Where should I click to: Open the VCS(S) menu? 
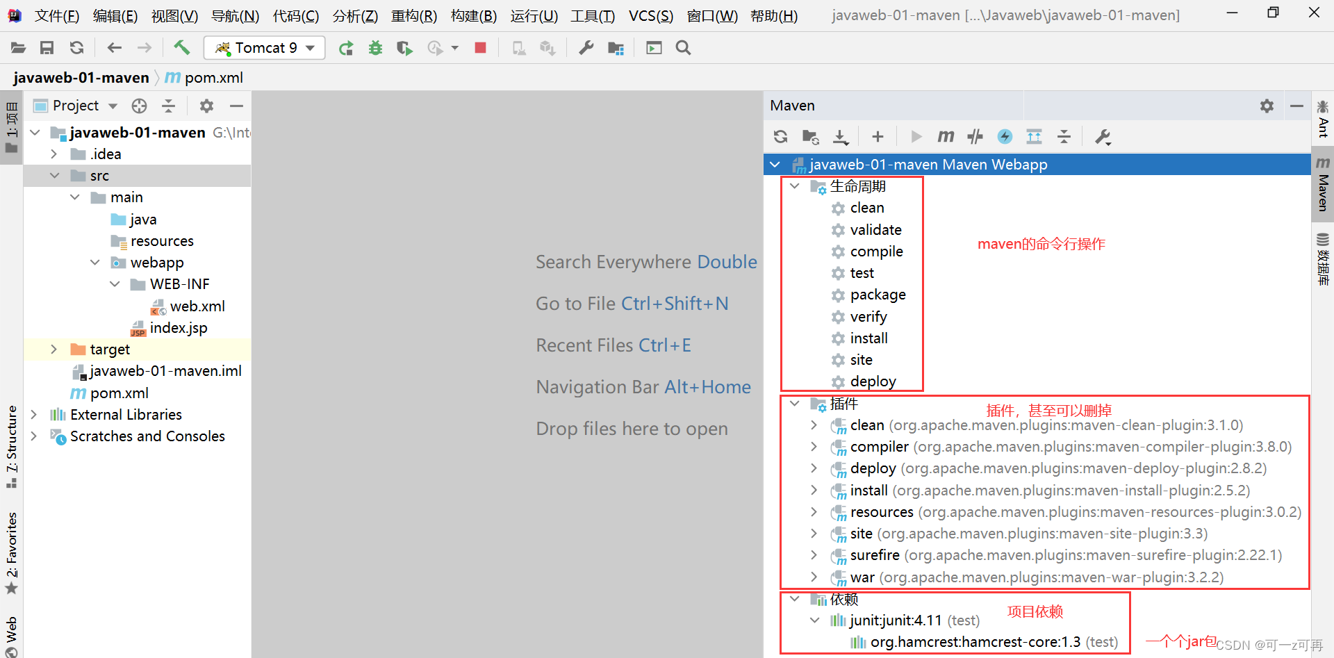point(650,15)
